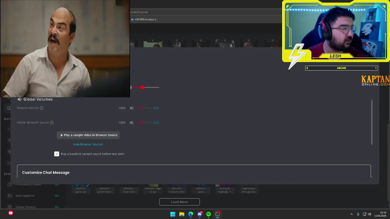
Task: Open Discord from taskbar
Action: [x=200, y=214]
